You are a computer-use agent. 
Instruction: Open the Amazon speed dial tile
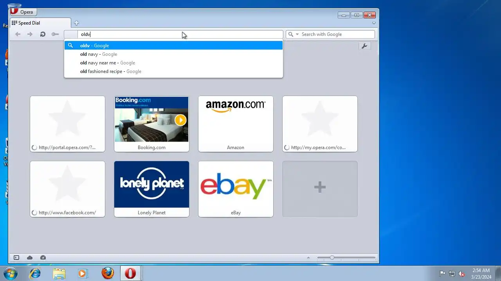coord(236,124)
